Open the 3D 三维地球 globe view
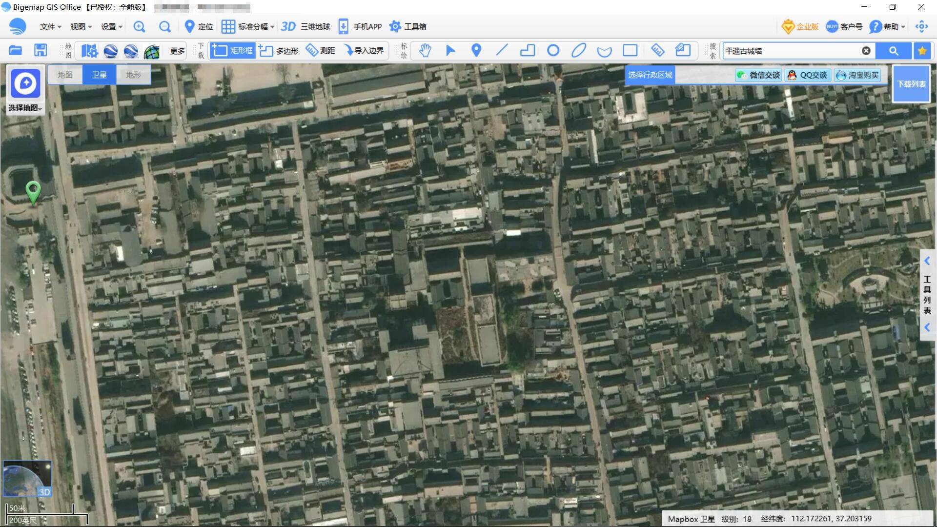 tap(306, 26)
